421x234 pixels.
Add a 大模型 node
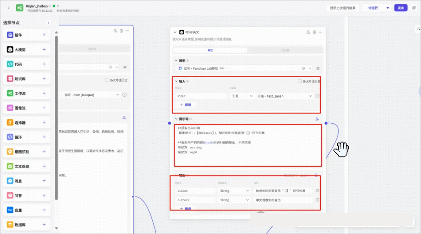pyautogui.click(x=44, y=49)
